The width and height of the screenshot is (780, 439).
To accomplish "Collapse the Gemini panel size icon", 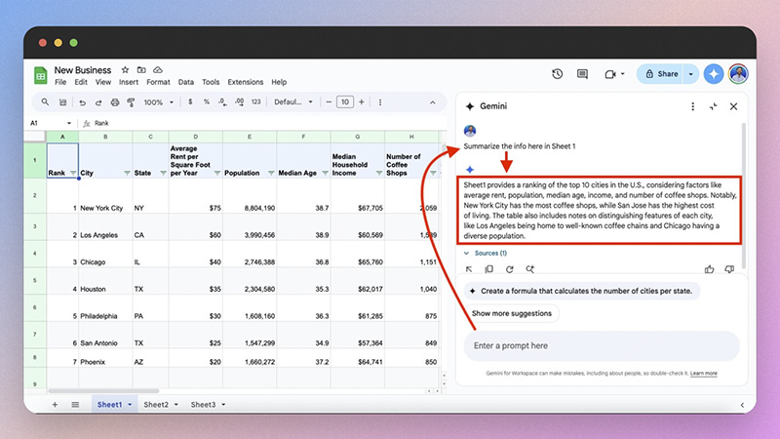I will [714, 106].
